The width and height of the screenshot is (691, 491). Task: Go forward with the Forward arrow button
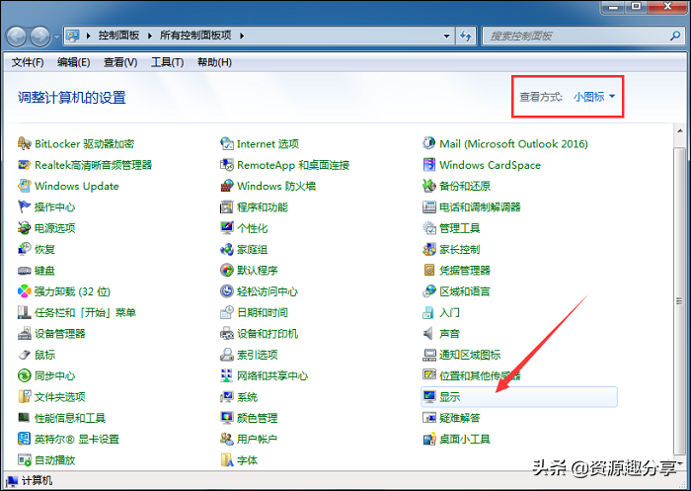[x=40, y=37]
